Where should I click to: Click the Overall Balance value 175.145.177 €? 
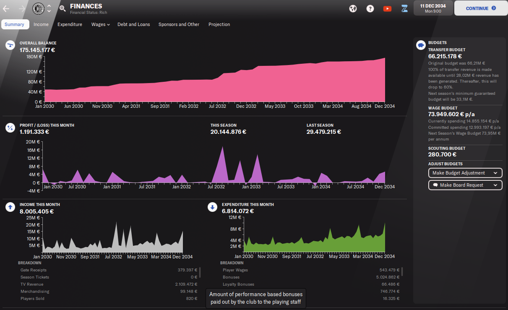[37, 50]
